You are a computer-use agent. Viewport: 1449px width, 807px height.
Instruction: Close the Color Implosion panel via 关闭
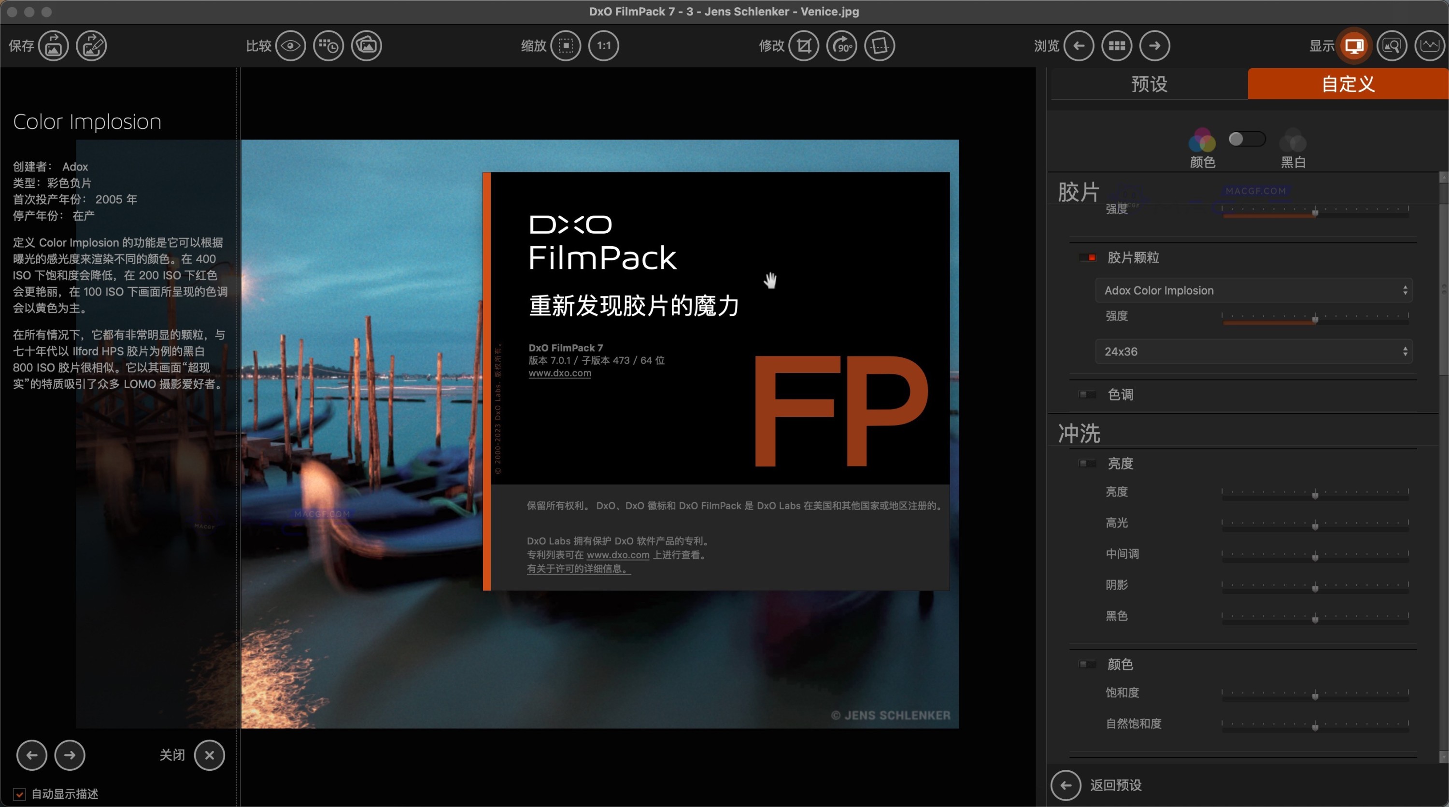click(209, 755)
